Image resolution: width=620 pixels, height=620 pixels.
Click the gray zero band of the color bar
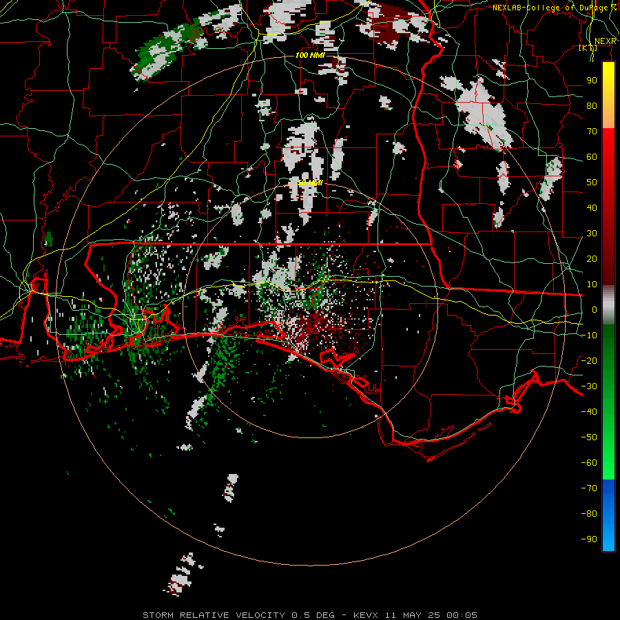(x=608, y=305)
